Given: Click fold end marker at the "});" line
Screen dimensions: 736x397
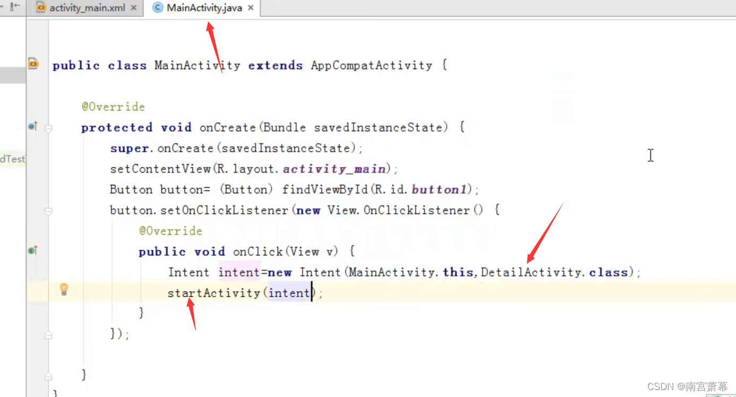Looking at the screenshot, I should tap(48, 335).
